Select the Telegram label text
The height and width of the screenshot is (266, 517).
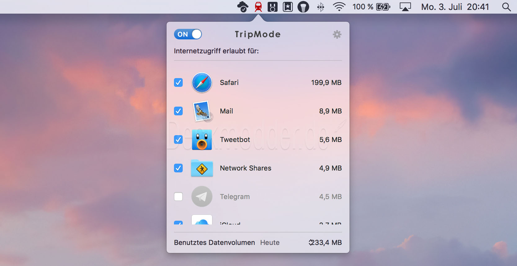[x=235, y=197]
